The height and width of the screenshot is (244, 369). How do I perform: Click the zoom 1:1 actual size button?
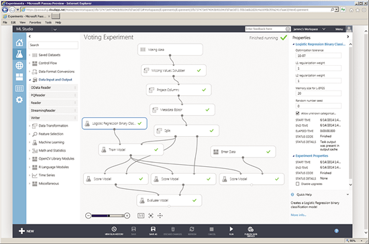141,216
